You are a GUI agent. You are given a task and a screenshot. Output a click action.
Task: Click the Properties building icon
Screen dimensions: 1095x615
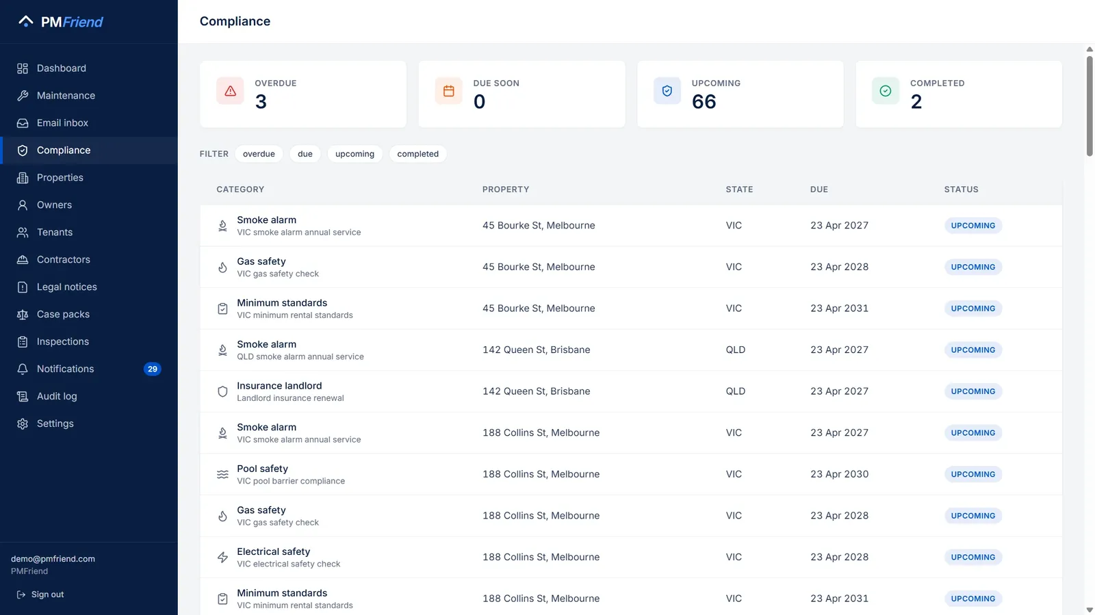tap(23, 178)
